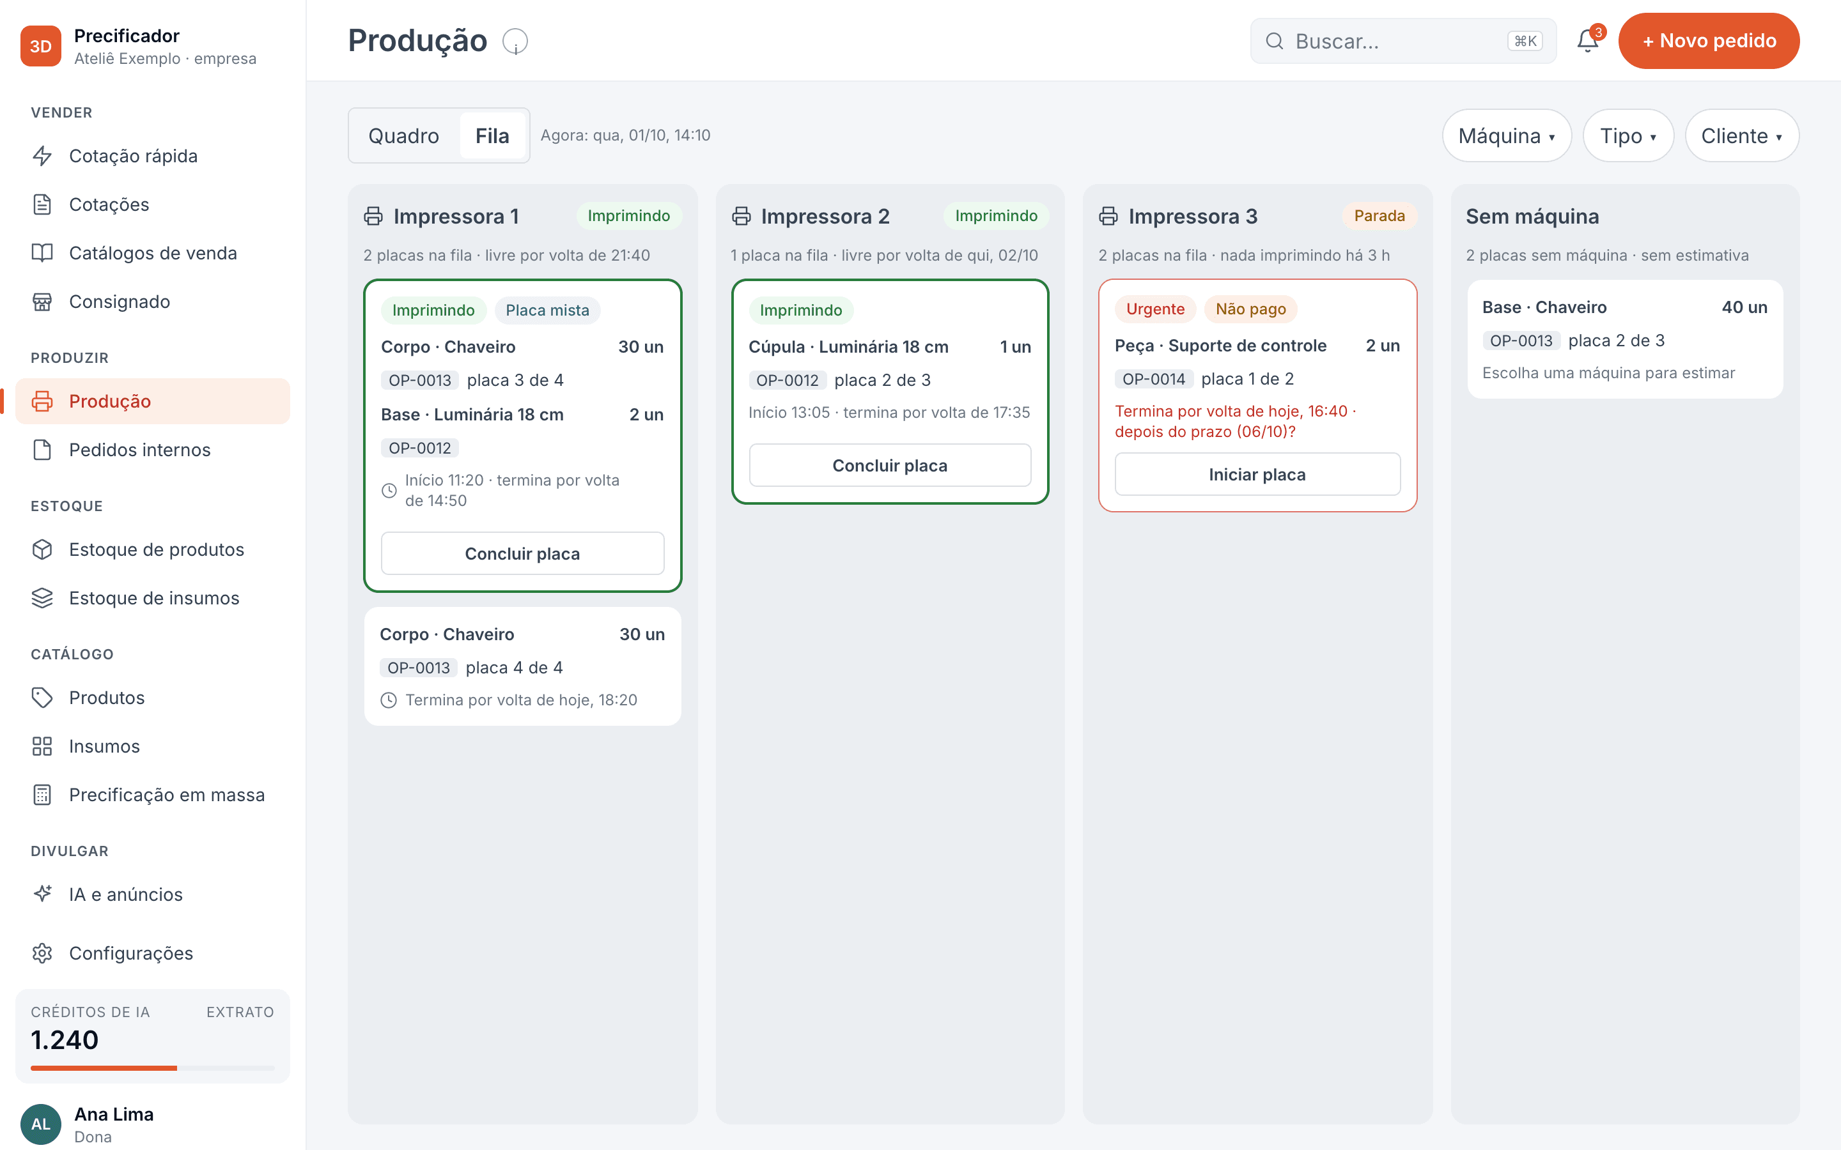Screen dimensions: 1841x1150
Task: Click the Ana Lima avatar
Action: pos(40,1123)
